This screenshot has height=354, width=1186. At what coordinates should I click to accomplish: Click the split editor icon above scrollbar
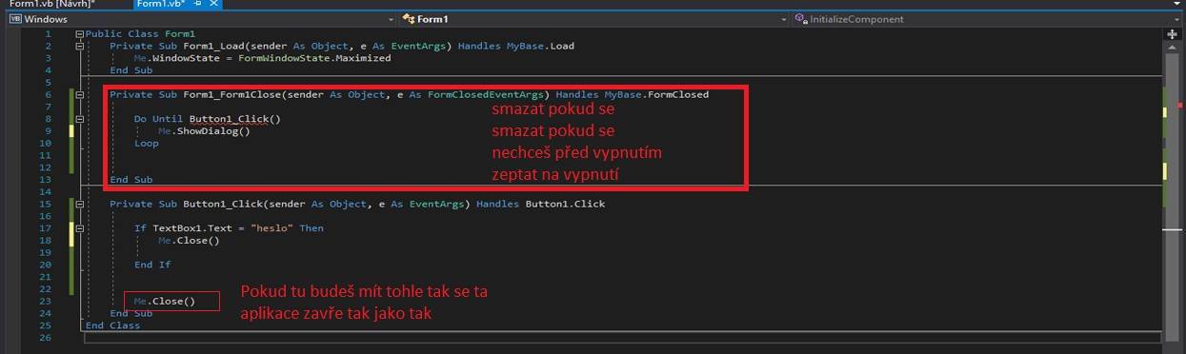tap(1172, 33)
